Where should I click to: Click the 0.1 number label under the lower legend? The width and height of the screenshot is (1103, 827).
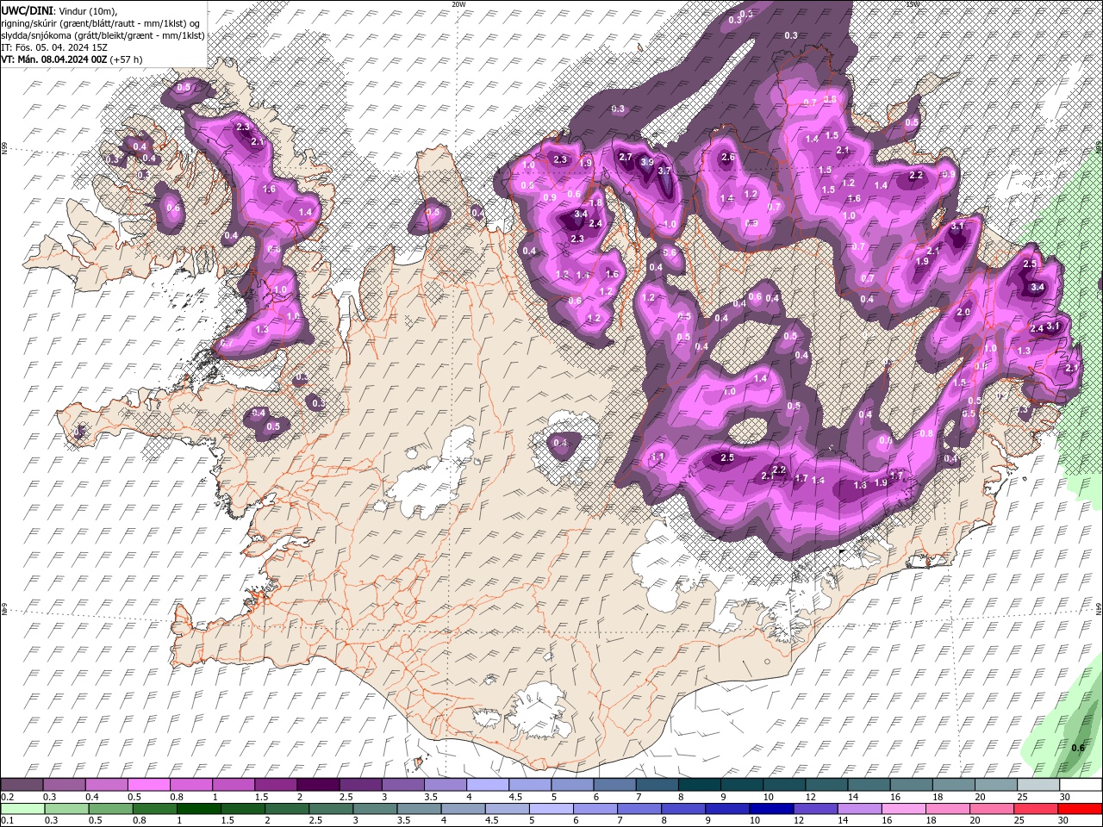[8, 821]
